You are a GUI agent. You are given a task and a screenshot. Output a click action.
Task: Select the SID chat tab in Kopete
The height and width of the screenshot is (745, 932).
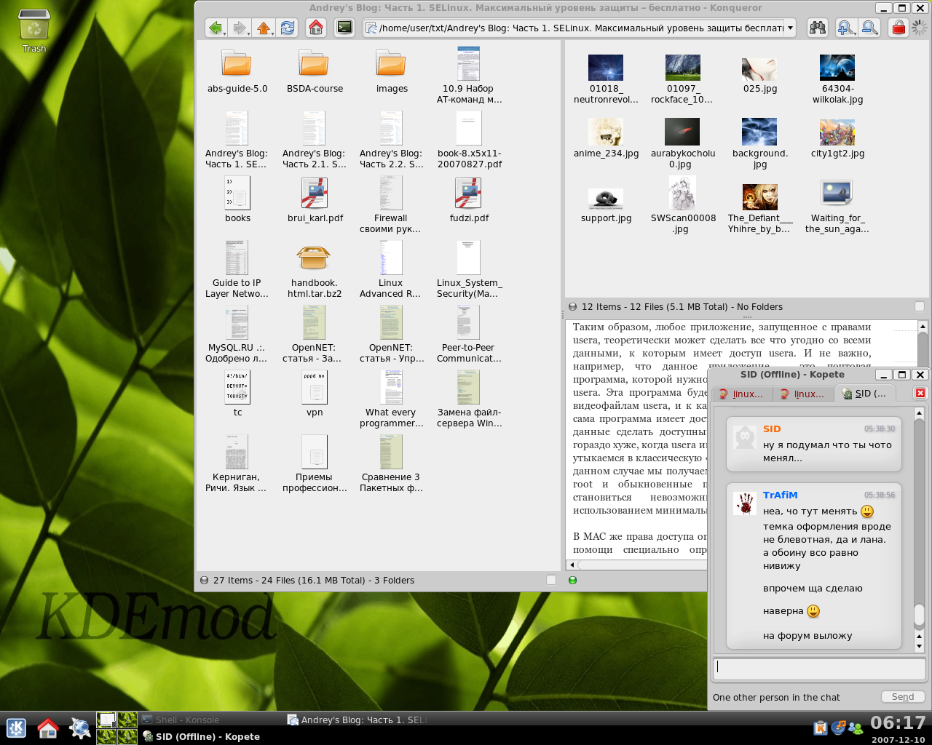click(x=864, y=394)
